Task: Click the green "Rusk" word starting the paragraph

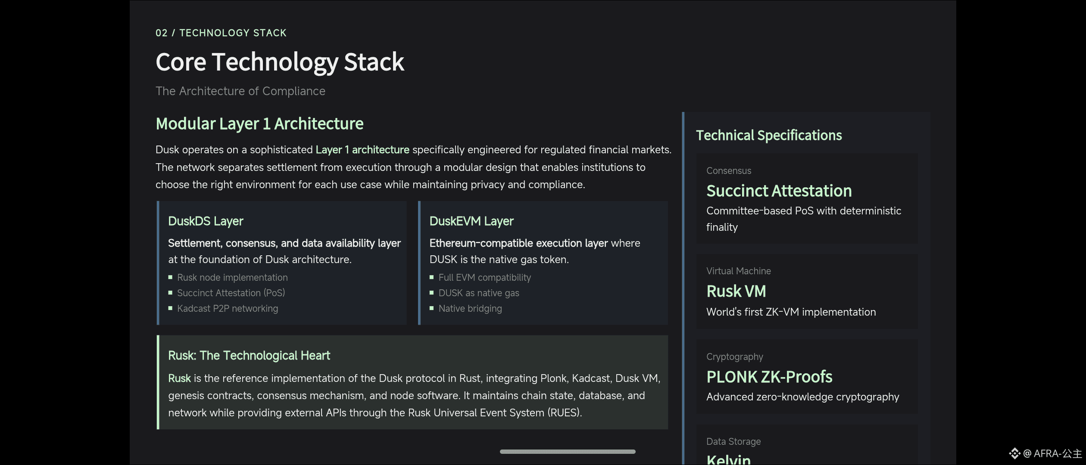Action: point(179,378)
